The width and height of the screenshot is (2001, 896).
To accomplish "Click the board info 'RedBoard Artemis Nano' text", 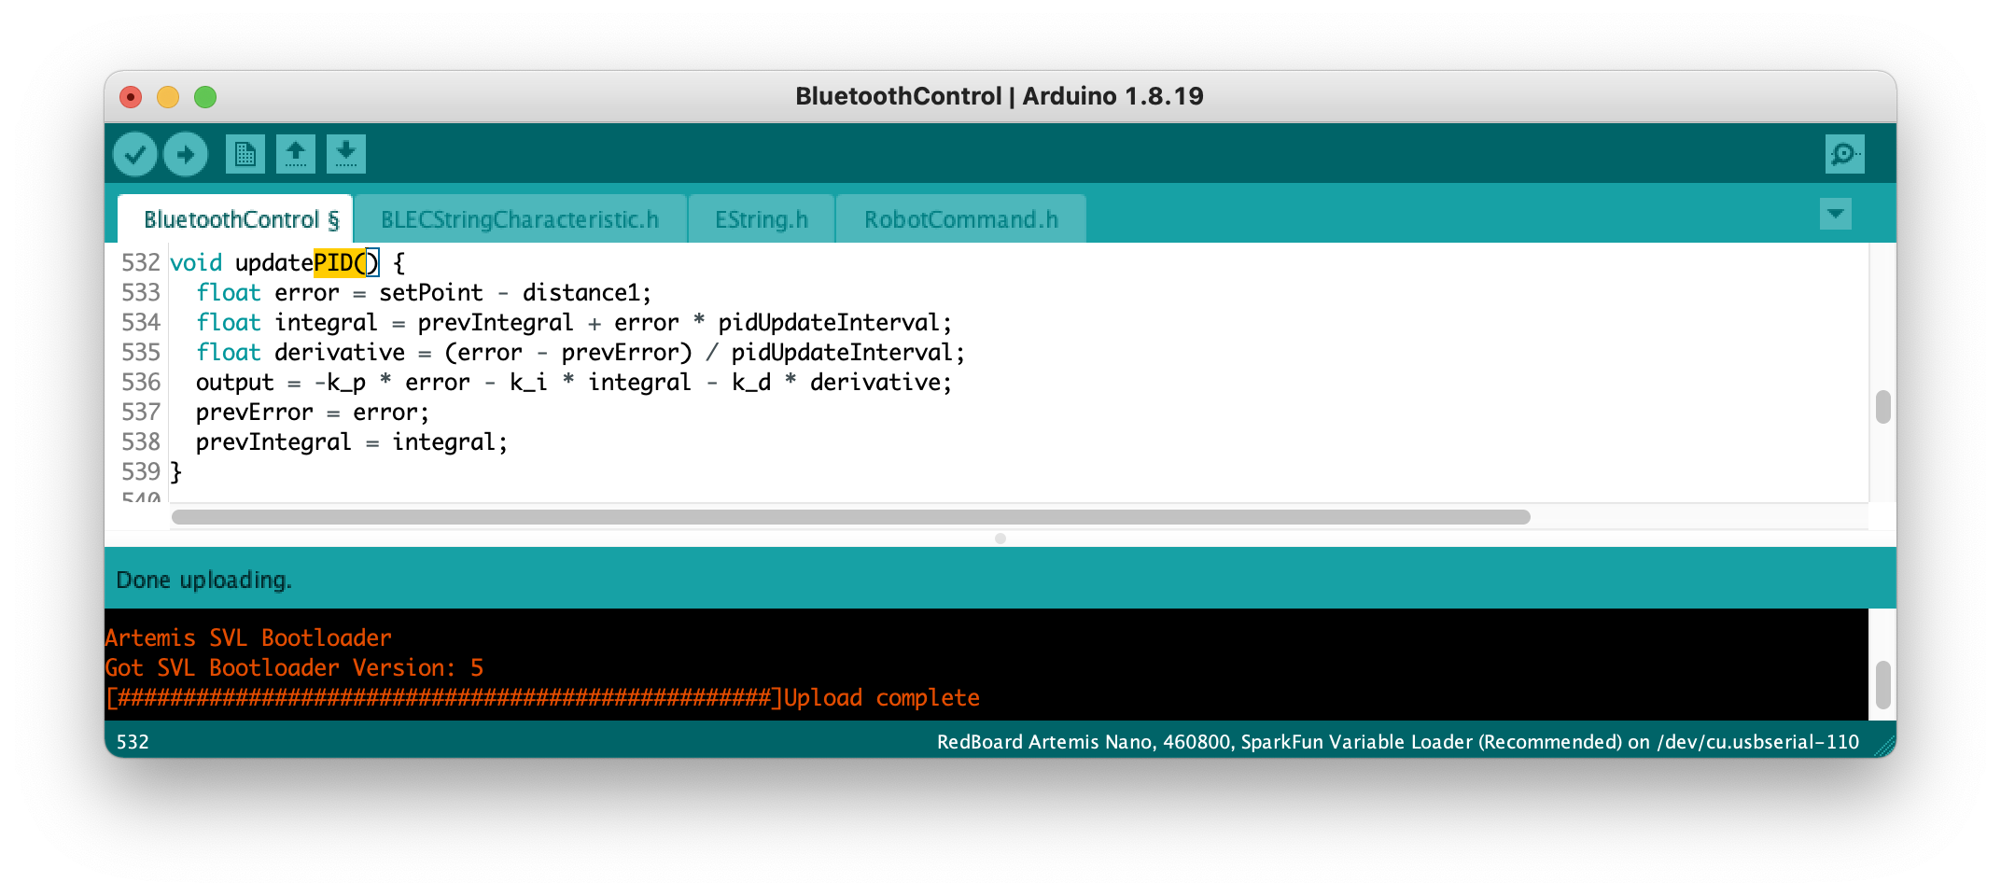I will (x=1045, y=742).
